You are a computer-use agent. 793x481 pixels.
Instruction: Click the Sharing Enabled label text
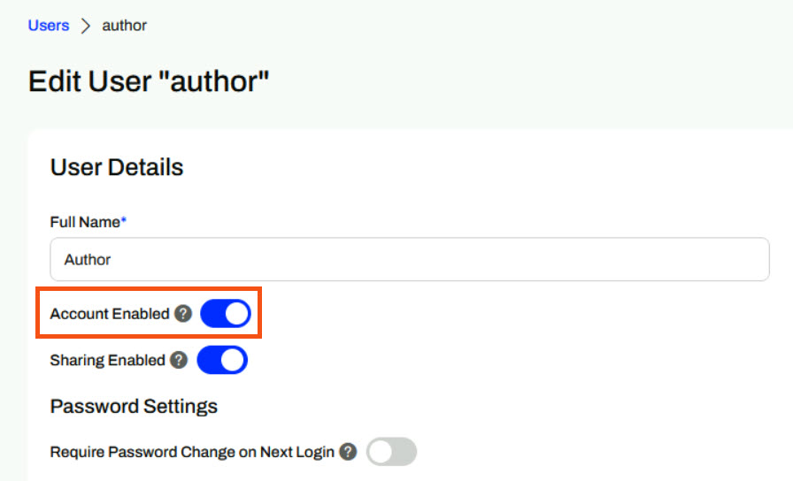click(x=108, y=360)
